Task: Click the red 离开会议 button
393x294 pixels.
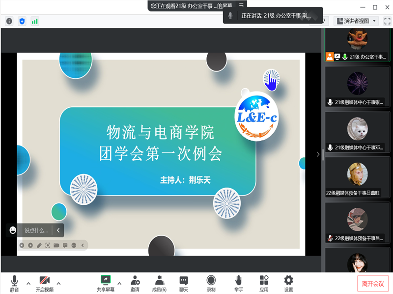Action: (373, 283)
